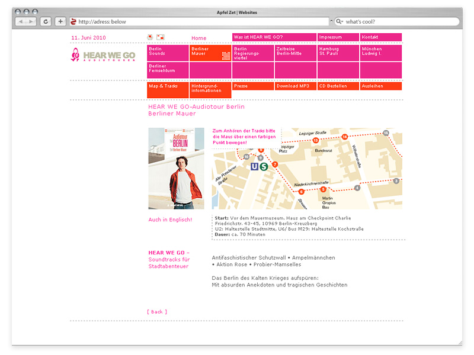Select the Berliner Fernsehturm tour tile
Viewport: 474px width, 355px height.
tap(168, 70)
